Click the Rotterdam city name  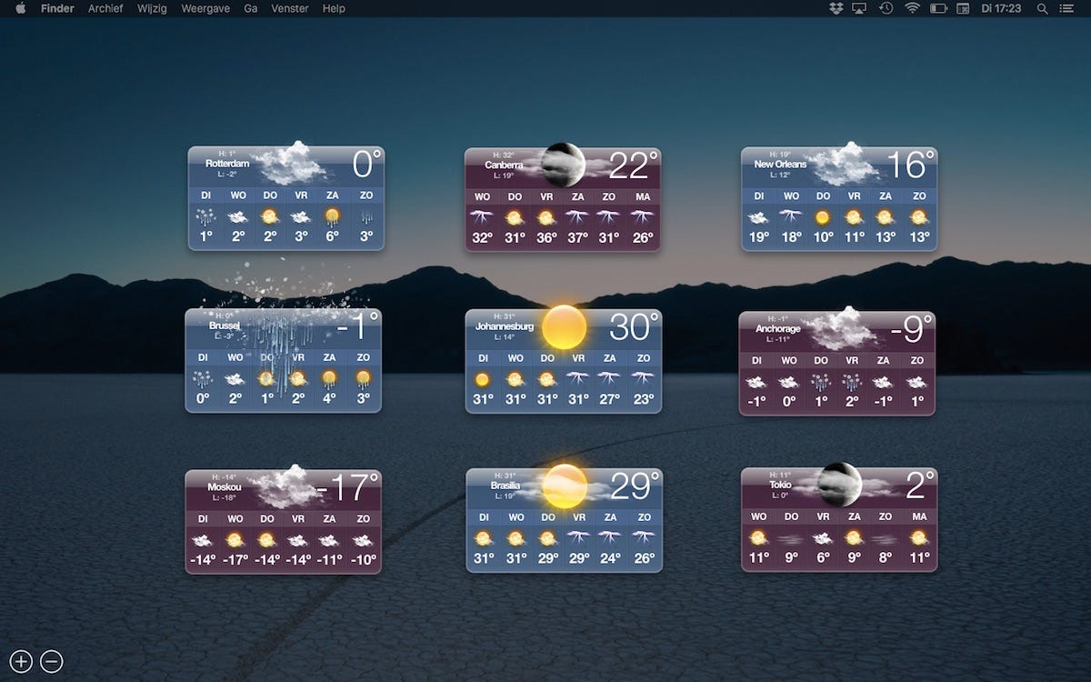point(226,164)
